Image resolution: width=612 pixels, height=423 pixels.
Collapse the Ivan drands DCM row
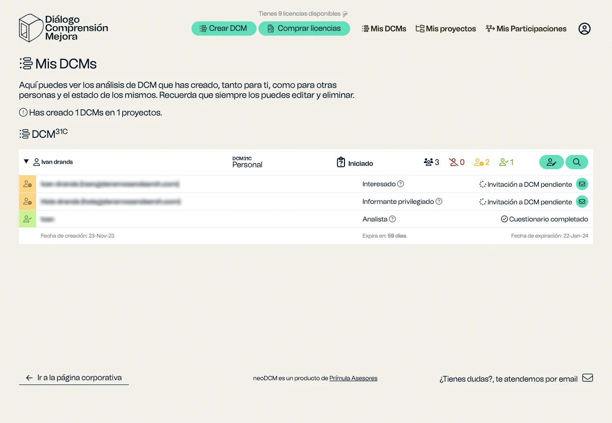pyautogui.click(x=27, y=162)
